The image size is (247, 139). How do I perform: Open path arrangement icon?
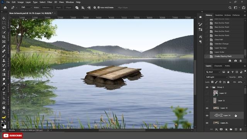coord(89,8)
